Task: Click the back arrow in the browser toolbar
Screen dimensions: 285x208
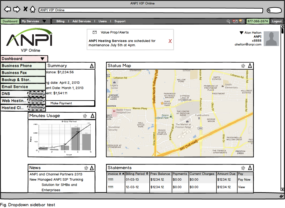Action: (8, 9)
